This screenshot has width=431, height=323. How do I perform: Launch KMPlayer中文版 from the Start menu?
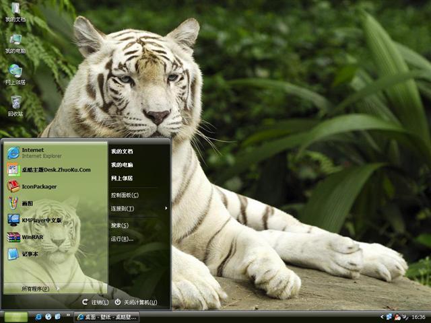(x=40, y=219)
